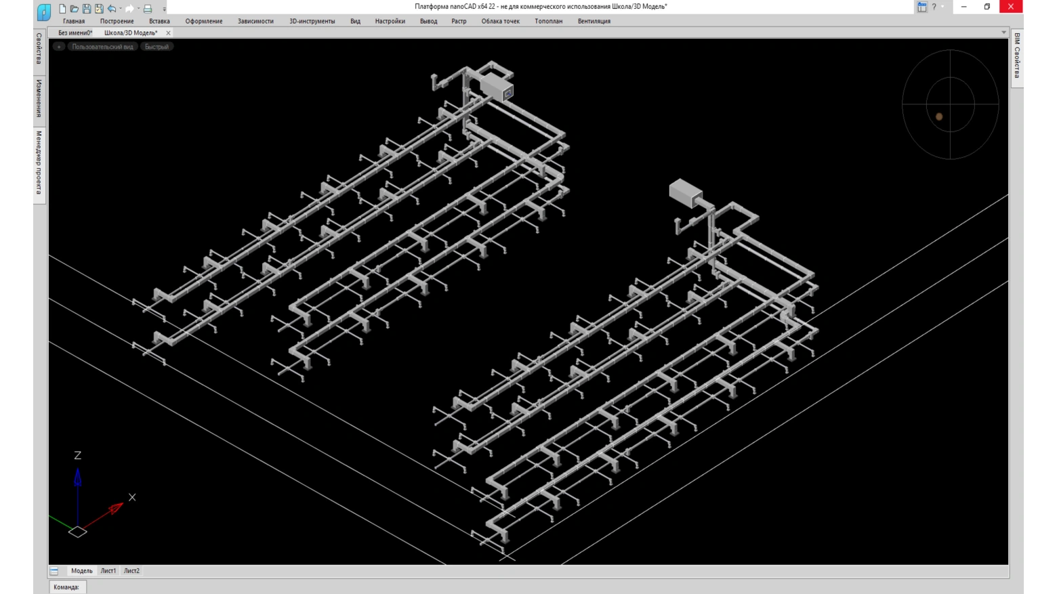This screenshot has width=1057, height=594.
Task: Open the quick access toolbar customize dropdown
Action: [x=164, y=9]
